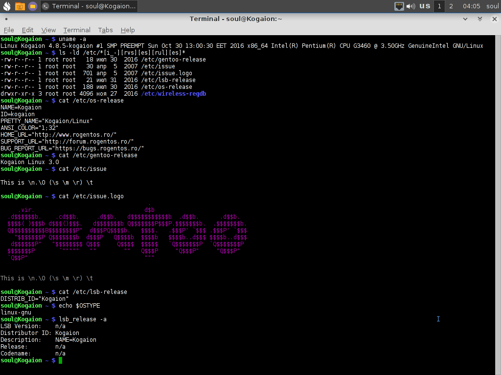Image resolution: width=501 pixels, height=375 pixels.
Task: Click the 'cat /etc/os-release' command
Action: (91, 101)
